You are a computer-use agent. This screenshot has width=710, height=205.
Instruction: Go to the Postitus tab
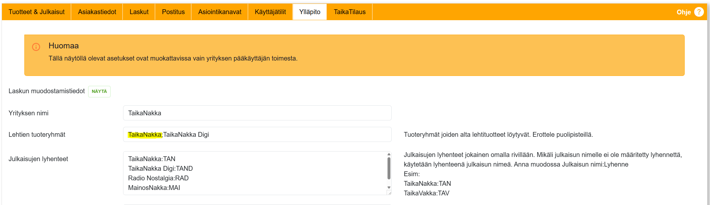click(173, 12)
